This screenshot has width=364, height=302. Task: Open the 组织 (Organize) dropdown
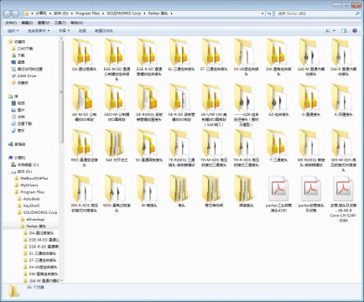tap(13, 31)
